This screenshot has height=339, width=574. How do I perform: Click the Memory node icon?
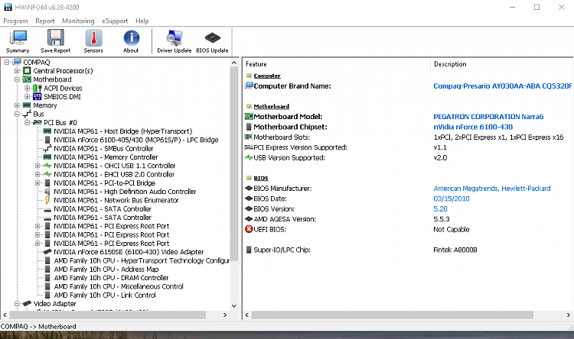pos(27,105)
